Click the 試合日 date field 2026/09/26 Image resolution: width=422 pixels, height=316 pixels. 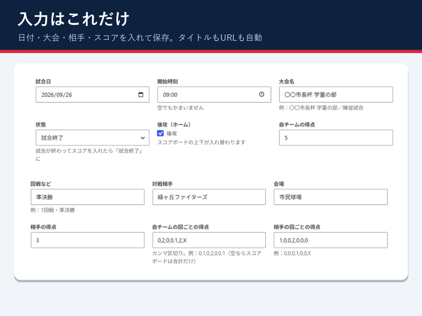coord(92,95)
